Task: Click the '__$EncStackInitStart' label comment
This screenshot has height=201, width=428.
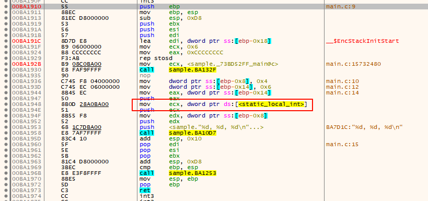Action: (362, 41)
